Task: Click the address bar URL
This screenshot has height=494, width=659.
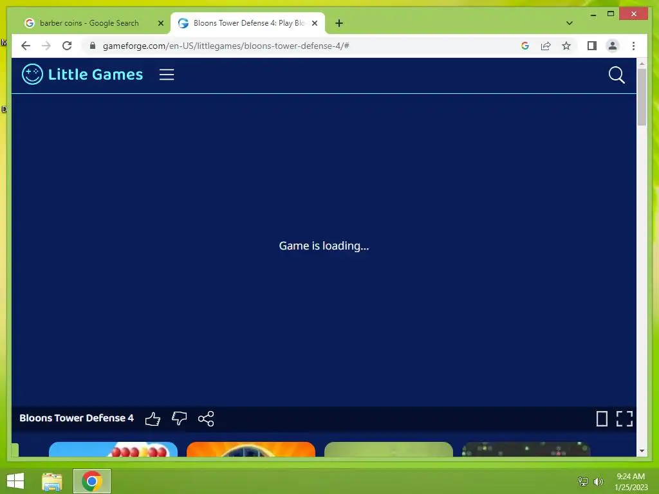Action: (226, 46)
